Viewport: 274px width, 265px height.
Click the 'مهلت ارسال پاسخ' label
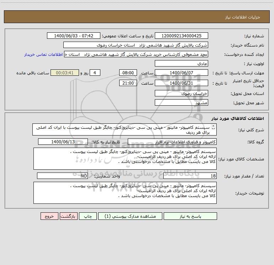(247, 73)
